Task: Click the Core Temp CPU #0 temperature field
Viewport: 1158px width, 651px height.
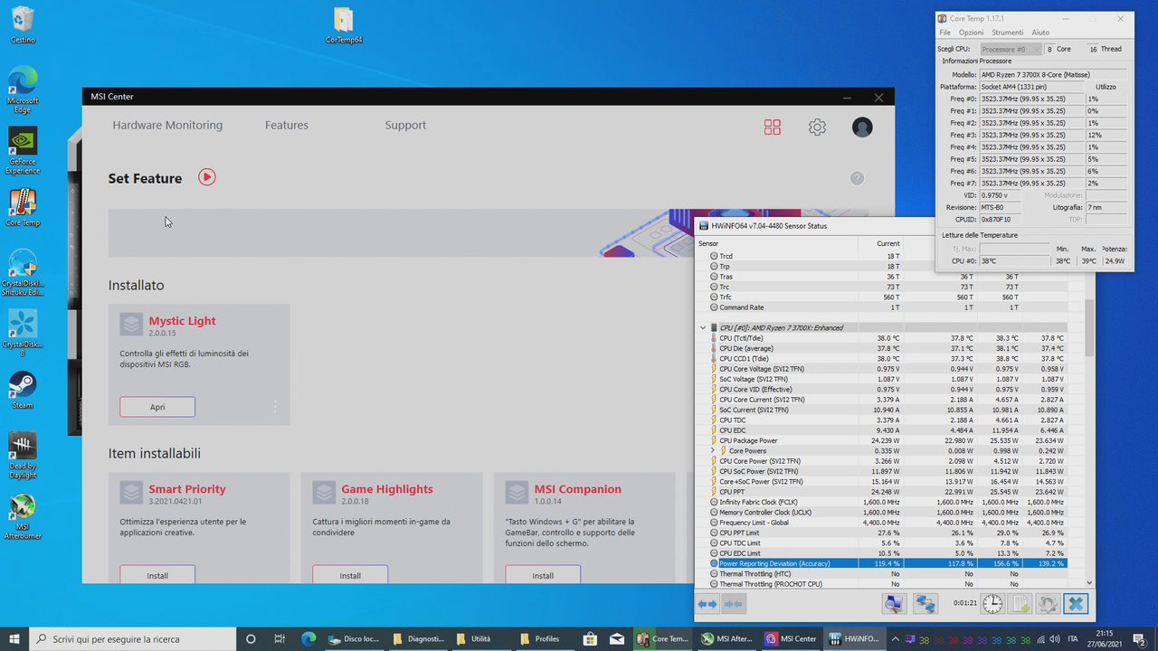Action: pyautogui.click(x=1013, y=261)
